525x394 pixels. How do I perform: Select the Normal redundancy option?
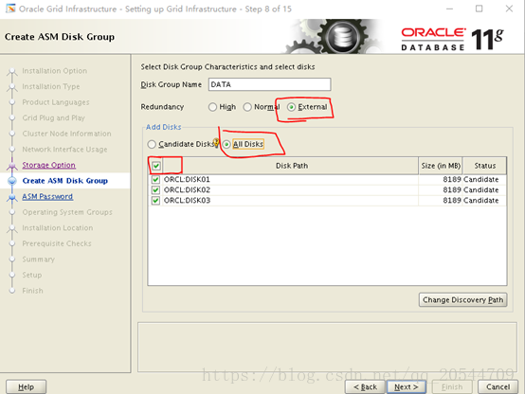(247, 107)
